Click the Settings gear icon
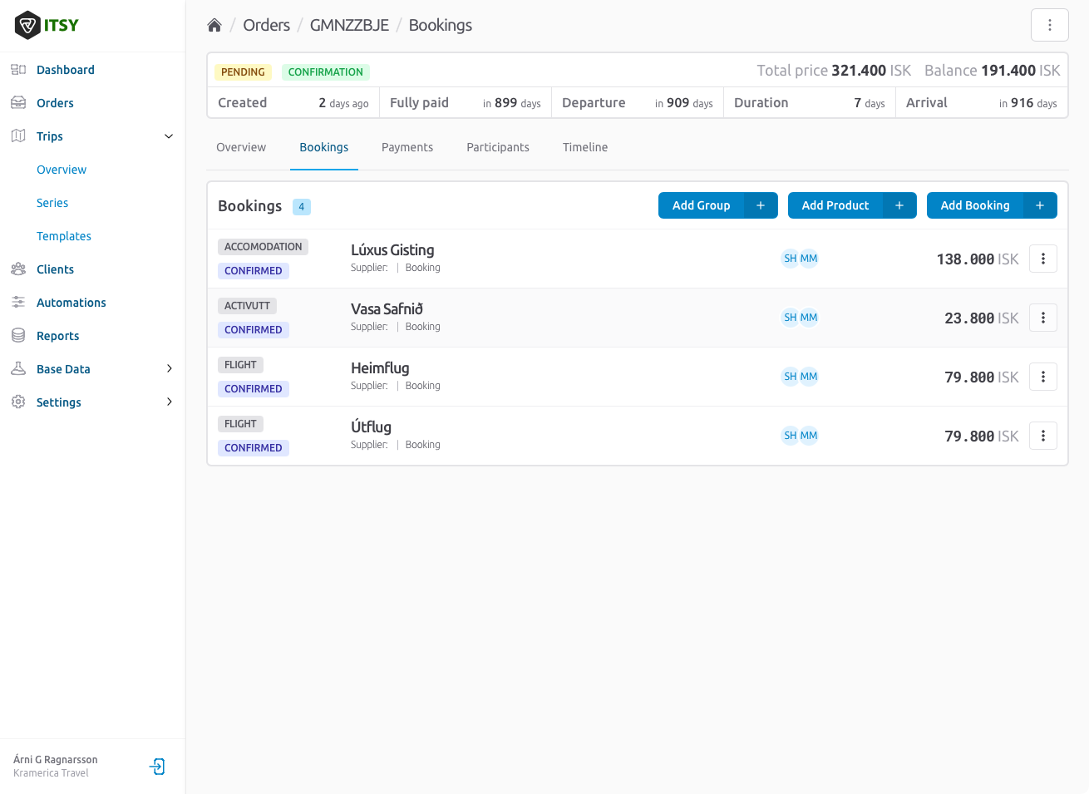The height and width of the screenshot is (794, 1089). pyautogui.click(x=18, y=402)
